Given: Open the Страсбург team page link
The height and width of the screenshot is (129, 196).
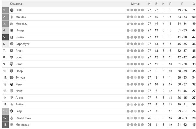Looking at the screenshot, I should 23,44.
